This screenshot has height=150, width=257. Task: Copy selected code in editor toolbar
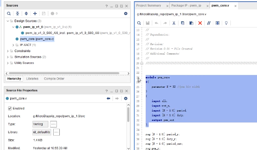click(183, 23)
